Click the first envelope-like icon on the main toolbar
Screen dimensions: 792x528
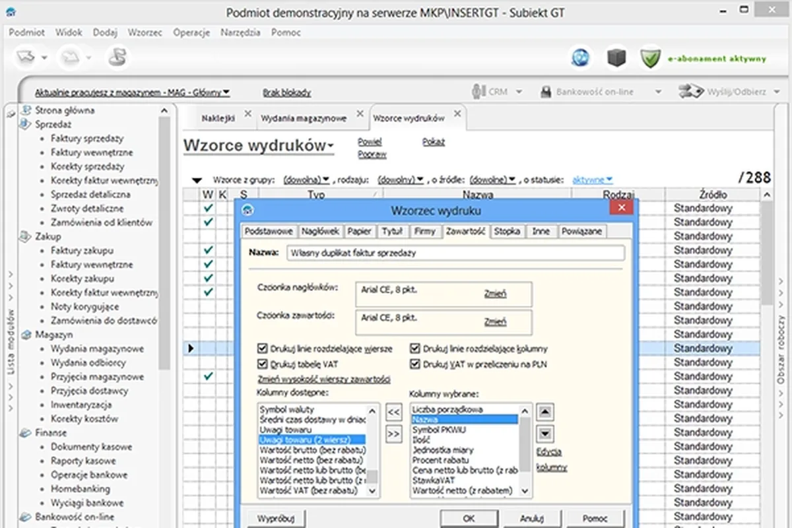coord(27,57)
